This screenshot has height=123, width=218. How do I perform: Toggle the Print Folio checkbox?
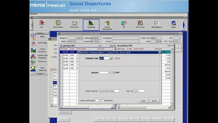point(103,100)
